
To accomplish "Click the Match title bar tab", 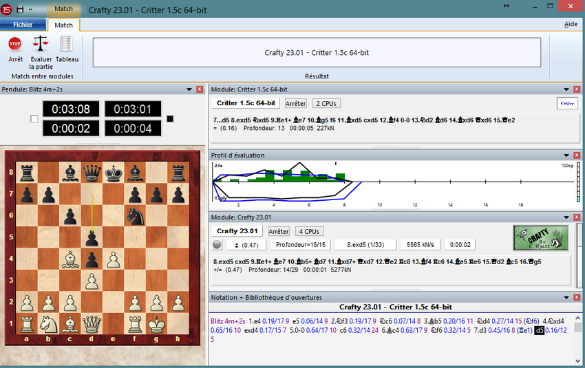I will pyautogui.click(x=63, y=8).
